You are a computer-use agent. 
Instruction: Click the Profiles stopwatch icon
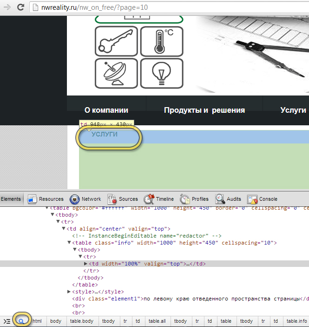click(x=185, y=199)
